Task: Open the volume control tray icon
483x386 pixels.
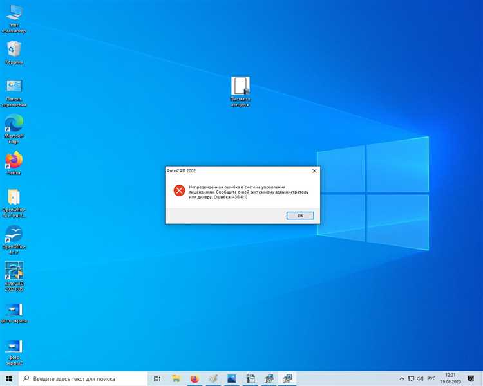Action: click(x=420, y=379)
